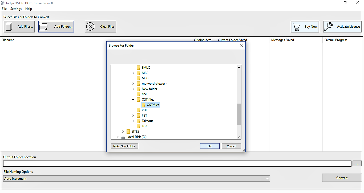Select the PDF folder name
This screenshot has width=364, height=193.
[x=145, y=110]
